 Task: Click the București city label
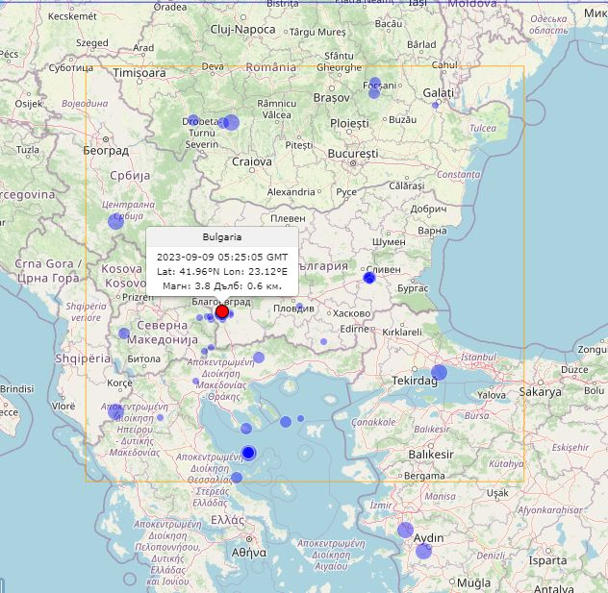tap(353, 154)
